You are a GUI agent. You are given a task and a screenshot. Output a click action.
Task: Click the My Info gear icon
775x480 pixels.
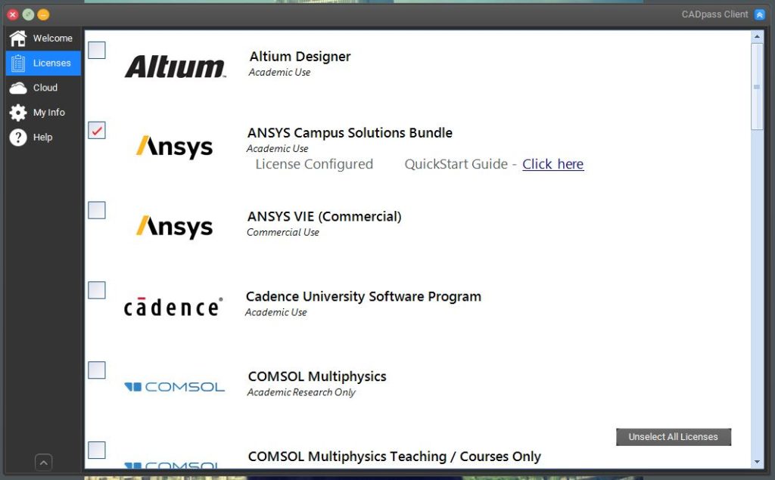pos(18,113)
